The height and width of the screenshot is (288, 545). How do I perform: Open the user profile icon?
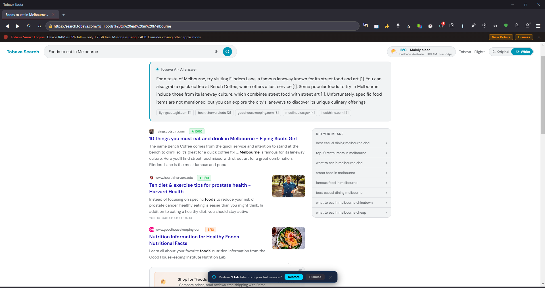pos(517,26)
